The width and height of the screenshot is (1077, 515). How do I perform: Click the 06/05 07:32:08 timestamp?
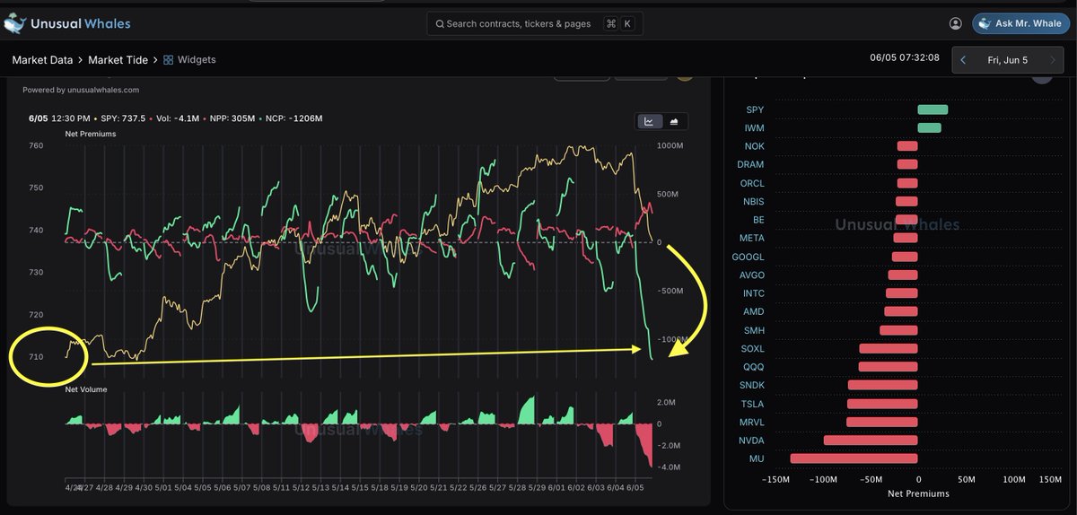click(905, 57)
